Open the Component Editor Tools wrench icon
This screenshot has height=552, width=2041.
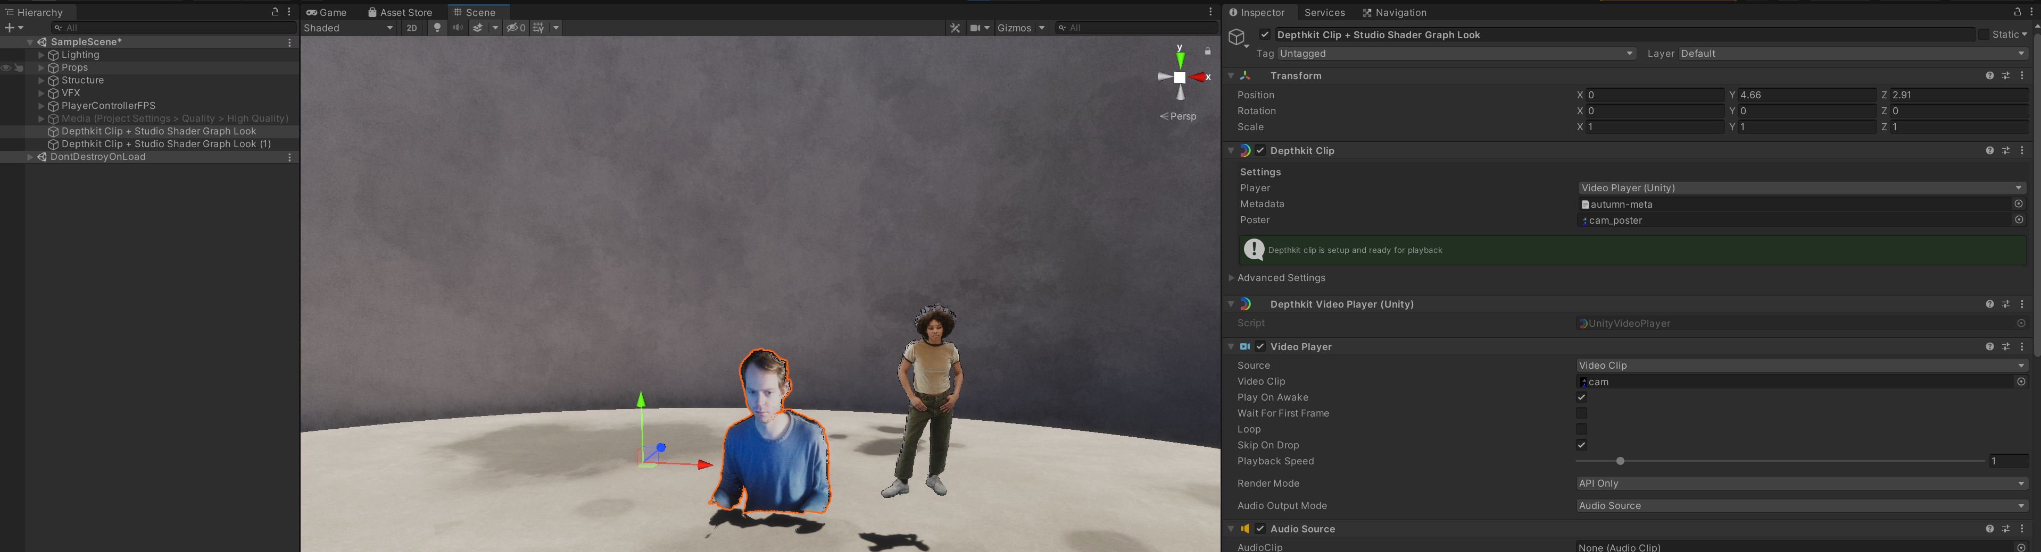tap(955, 28)
